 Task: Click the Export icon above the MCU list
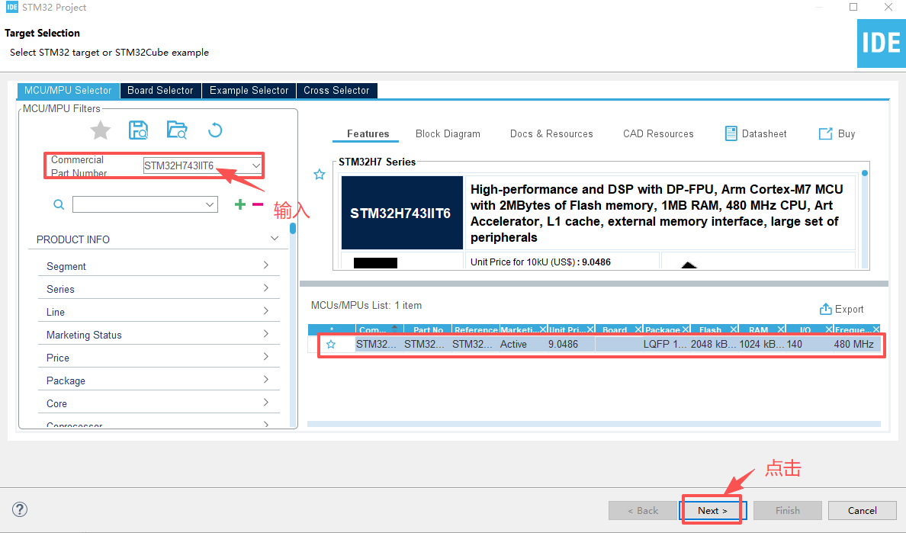826,309
